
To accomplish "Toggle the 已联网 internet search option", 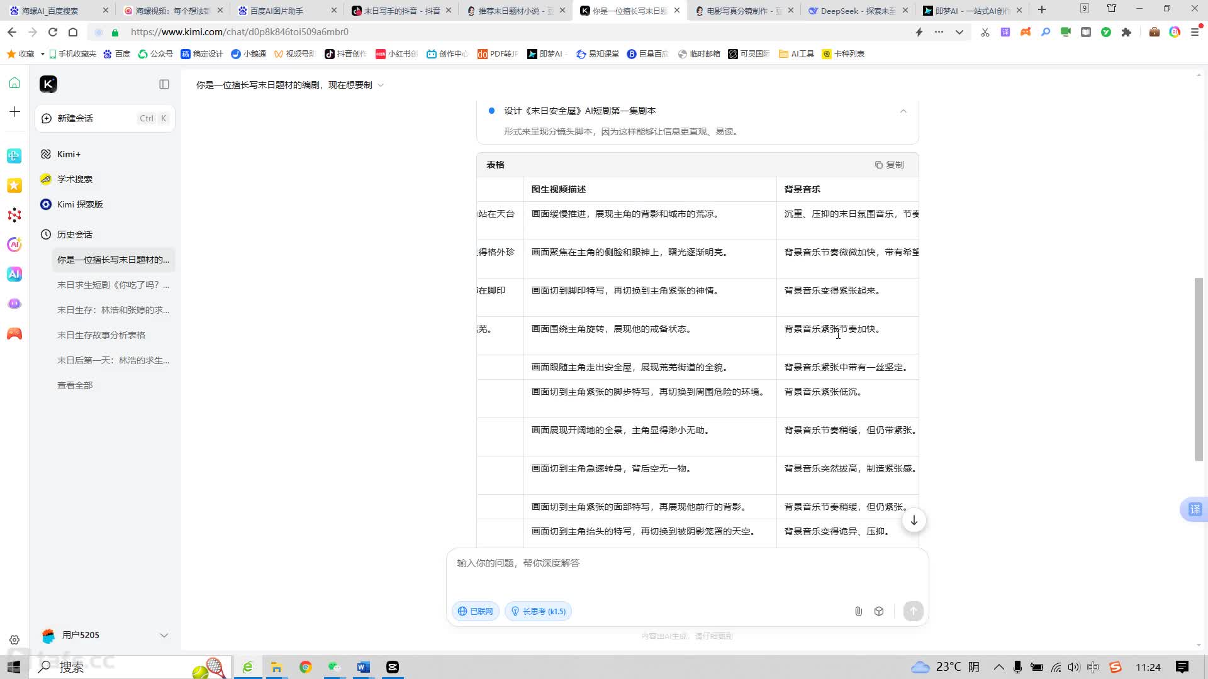I will coord(476,611).
